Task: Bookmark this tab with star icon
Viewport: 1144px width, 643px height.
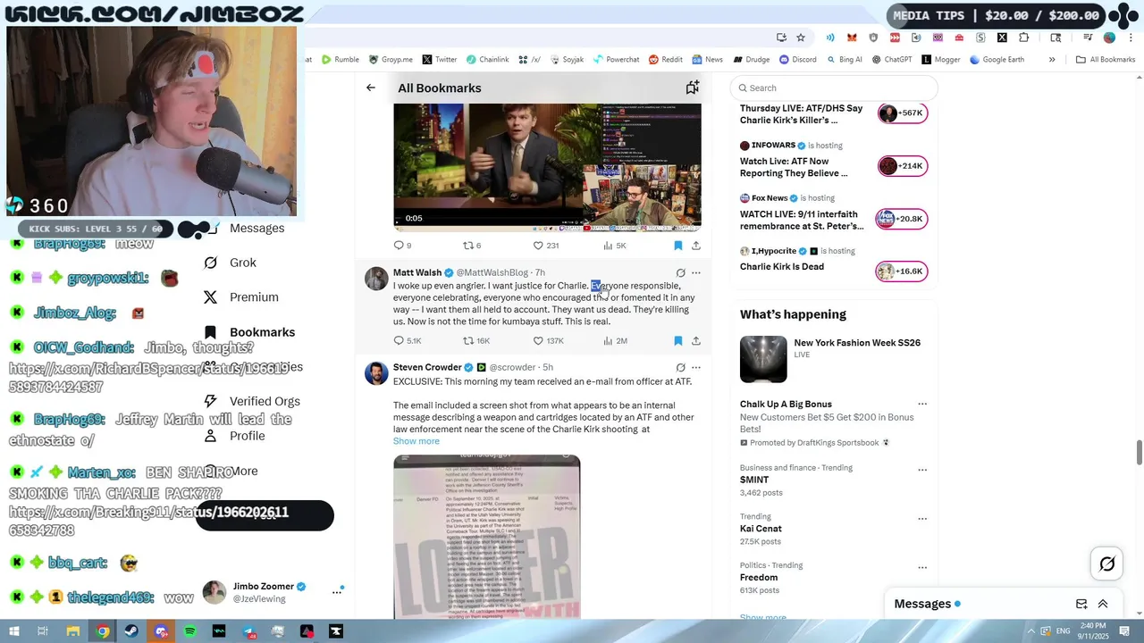Action: click(x=801, y=38)
